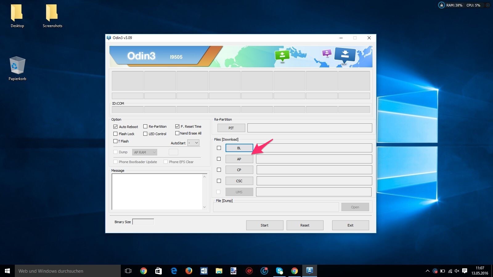Open the Wi-Fi network tray icon
The height and width of the screenshot is (277, 493).
click(x=450, y=271)
